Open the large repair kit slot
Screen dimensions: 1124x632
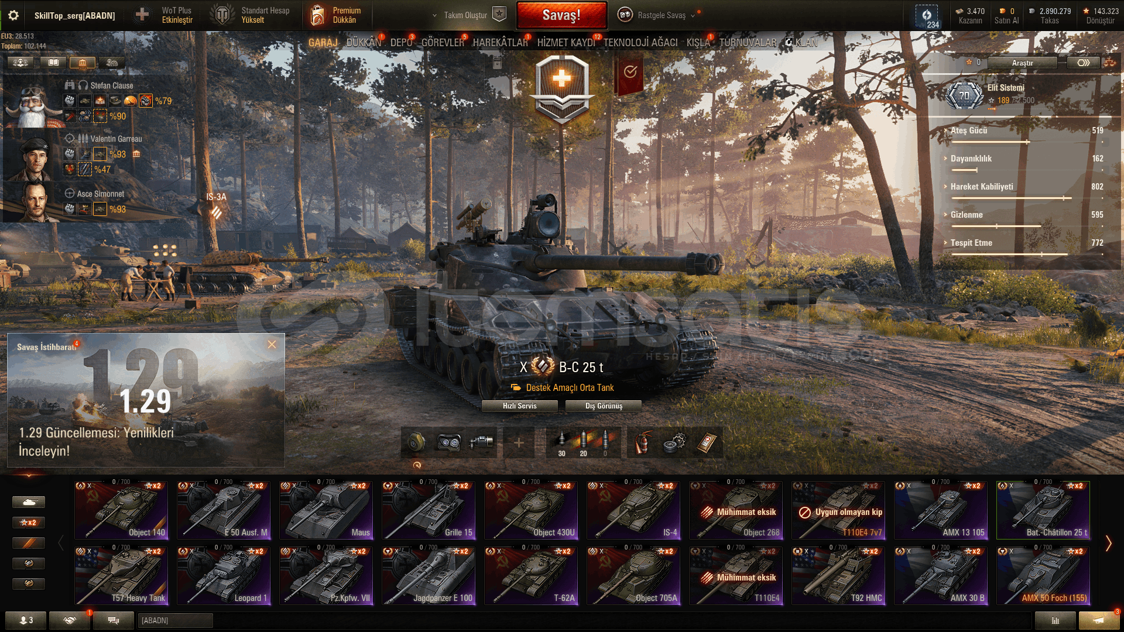pyautogui.click(x=674, y=443)
